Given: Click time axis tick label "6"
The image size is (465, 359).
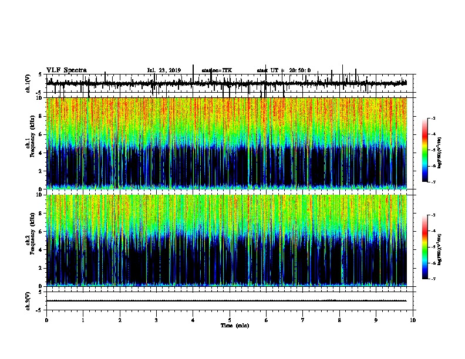Looking at the screenshot, I should [x=267, y=320].
